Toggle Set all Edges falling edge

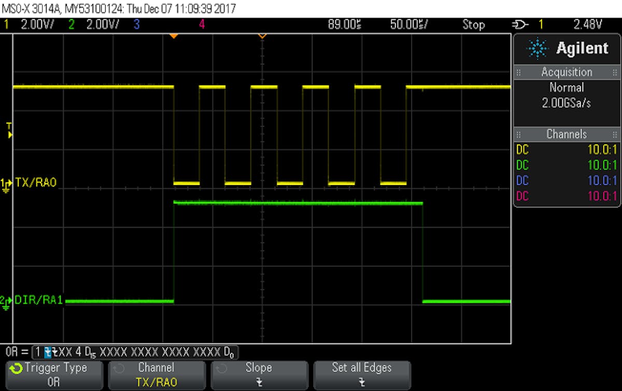[361, 375]
